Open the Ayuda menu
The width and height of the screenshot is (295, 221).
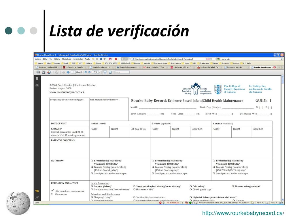tap(87, 59)
